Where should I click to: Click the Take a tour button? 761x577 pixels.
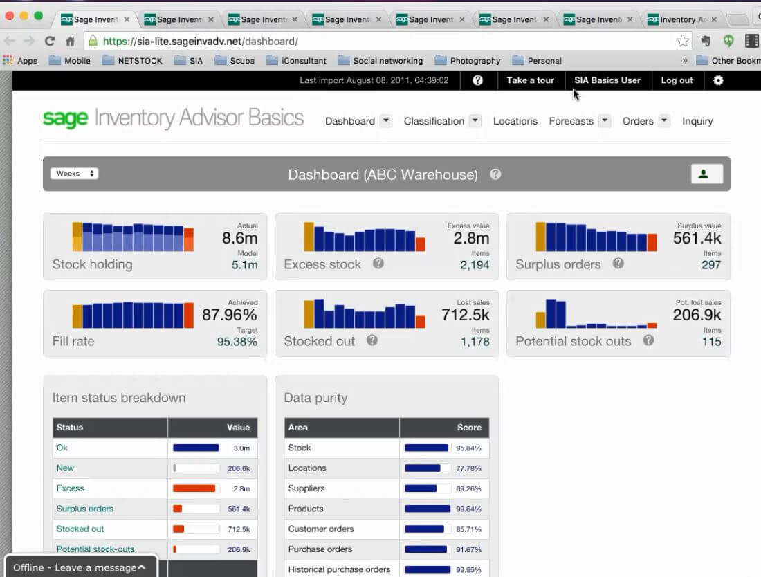(531, 80)
